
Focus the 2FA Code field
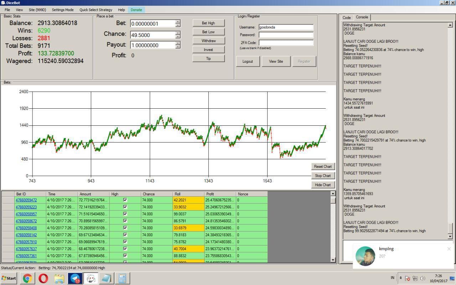pos(286,43)
